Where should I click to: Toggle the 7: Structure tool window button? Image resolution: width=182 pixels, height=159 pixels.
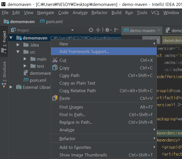(x=4, y=74)
